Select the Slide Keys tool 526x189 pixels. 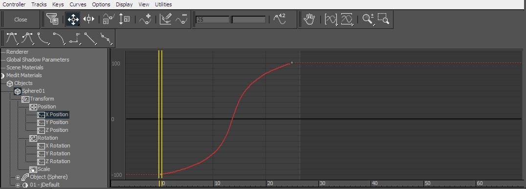[88, 20]
